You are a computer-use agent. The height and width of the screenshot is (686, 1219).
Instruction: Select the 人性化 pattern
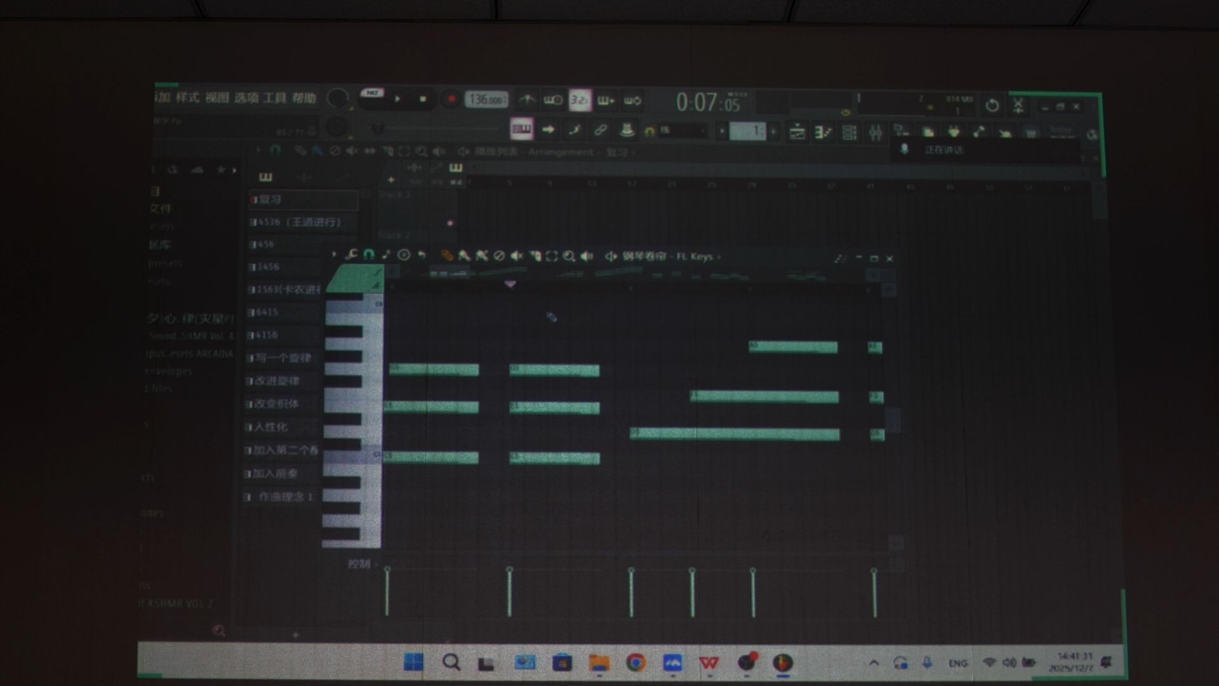tap(283, 427)
